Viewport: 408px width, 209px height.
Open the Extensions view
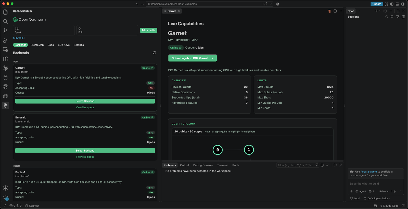pos(5,59)
